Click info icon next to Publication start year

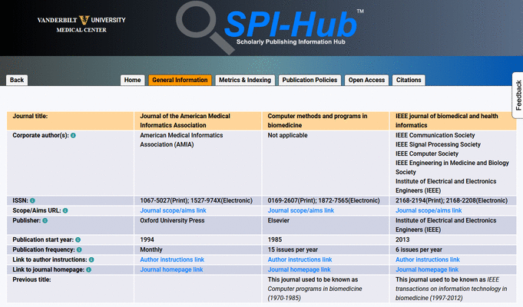78,239
